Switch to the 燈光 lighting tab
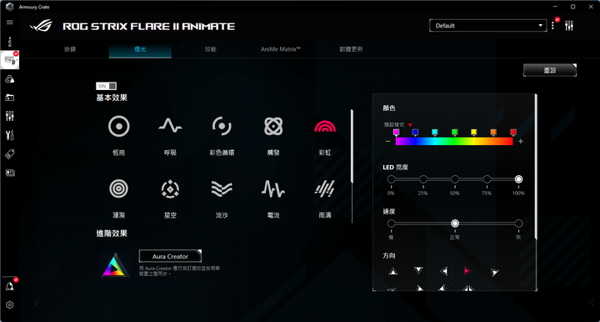The width and height of the screenshot is (600, 322). point(140,49)
